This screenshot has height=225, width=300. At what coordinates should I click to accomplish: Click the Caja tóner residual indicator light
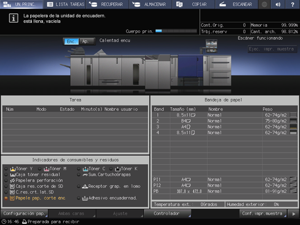6,175
